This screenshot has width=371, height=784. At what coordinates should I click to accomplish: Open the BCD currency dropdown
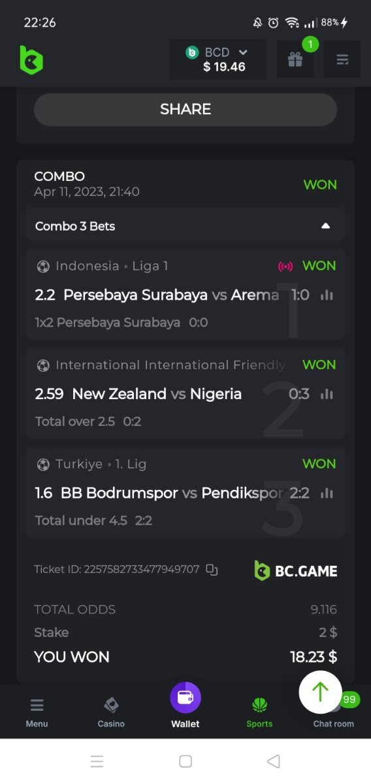click(218, 59)
